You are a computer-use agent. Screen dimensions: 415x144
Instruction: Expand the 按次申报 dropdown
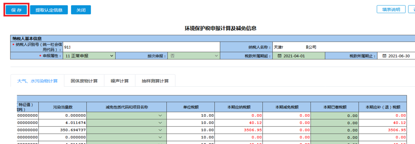click(216, 56)
